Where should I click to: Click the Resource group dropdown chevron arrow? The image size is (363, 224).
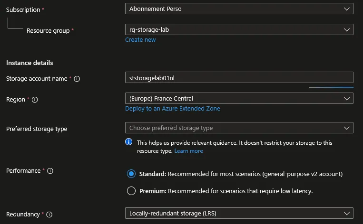click(x=346, y=30)
